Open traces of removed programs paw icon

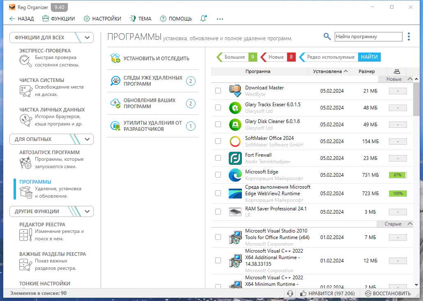click(x=115, y=81)
